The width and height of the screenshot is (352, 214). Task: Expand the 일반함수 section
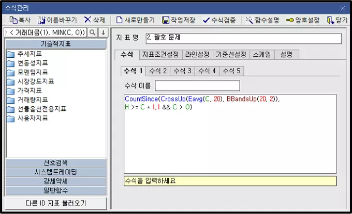point(56,190)
